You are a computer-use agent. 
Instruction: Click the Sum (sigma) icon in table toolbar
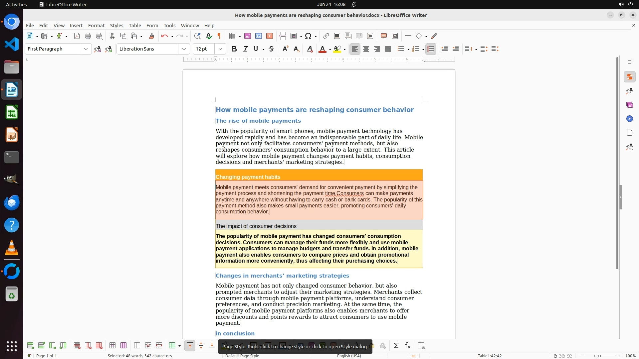pyautogui.click(x=396, y=346)
